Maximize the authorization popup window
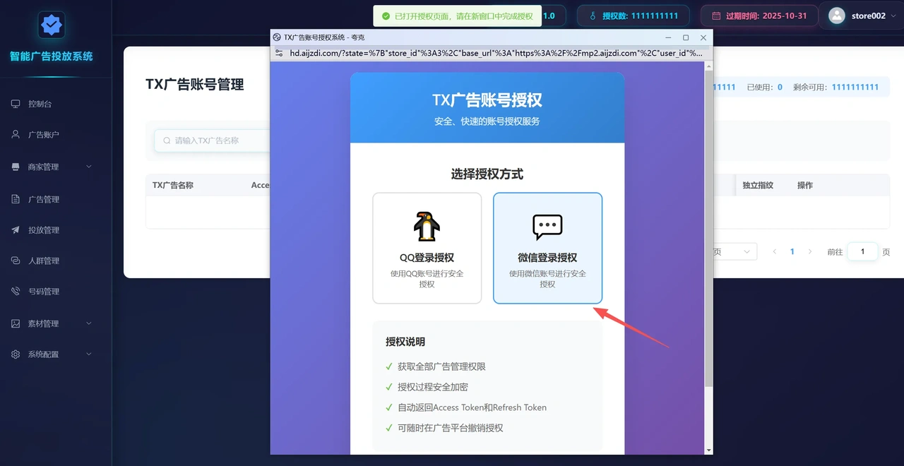This screenshot has height=466, width=904. coord(686,37)
